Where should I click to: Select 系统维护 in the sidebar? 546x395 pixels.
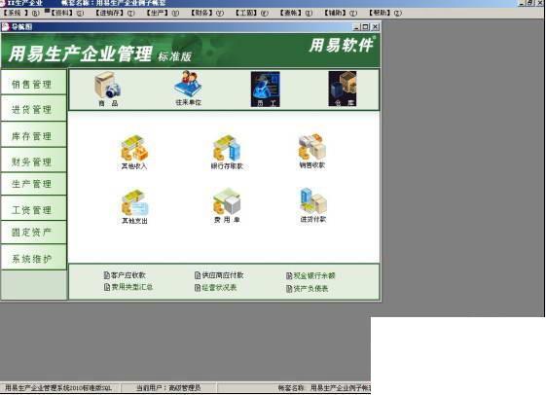click(x=33, y=257)
